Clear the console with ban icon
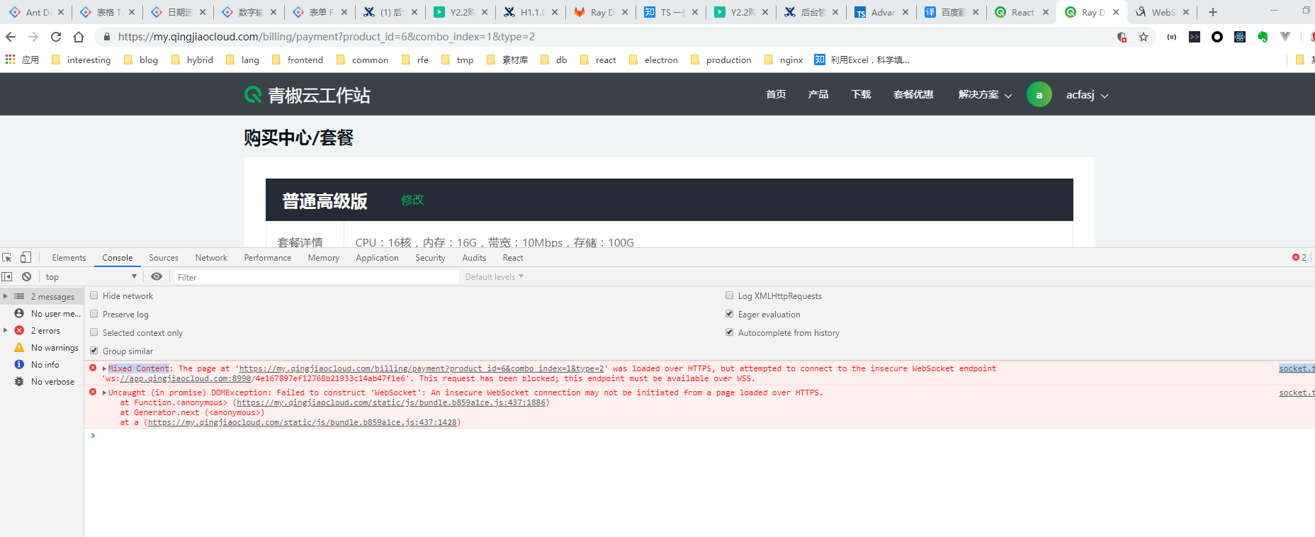This screenshot has width=1315, height=537. click(26, 276)
